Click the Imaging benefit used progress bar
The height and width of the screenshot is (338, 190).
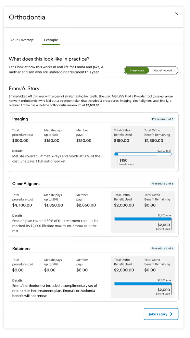point(143,154)
